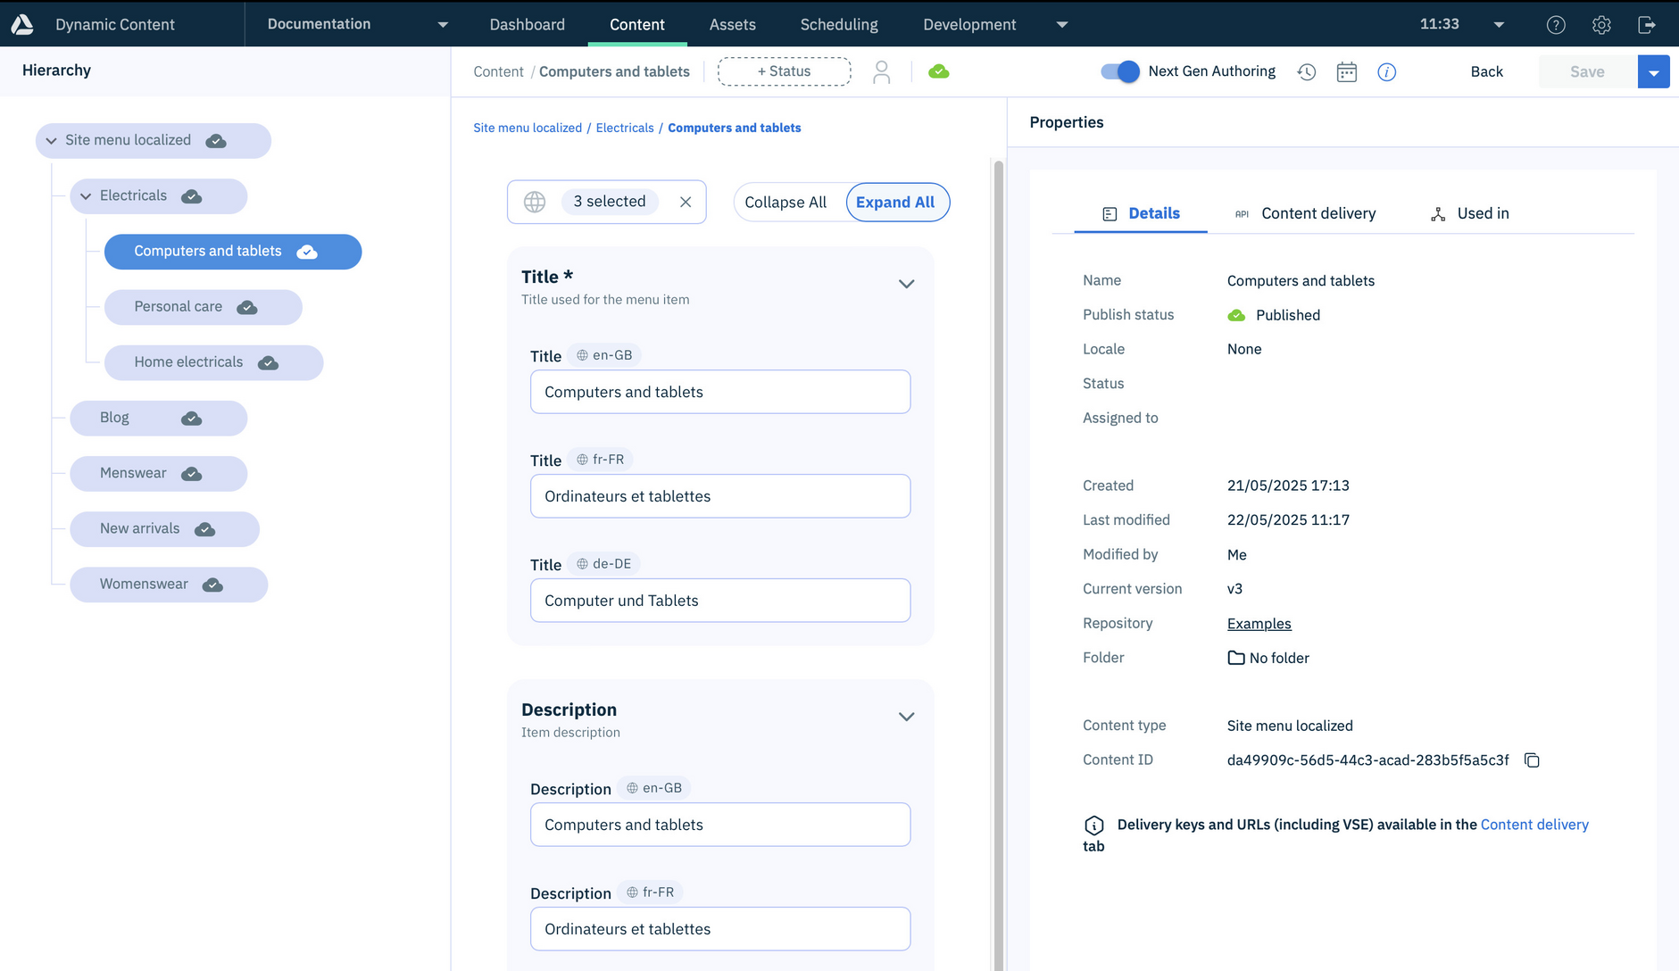Image resolution: width=1679 pixels, height=971 pixels.
Task: Click the en-GB Description input field
Action: tap(720, 825)
